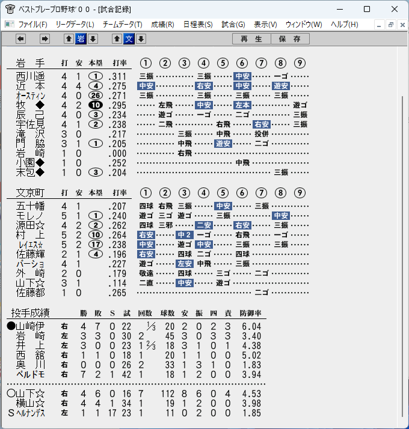Image resolution: width=409 pixels, height=429 pixels.
Task: Open the 日程表(S) menu
Action: tap(198, 25)
